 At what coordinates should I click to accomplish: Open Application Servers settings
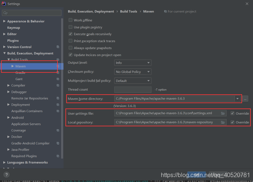click(x=26, y=124)
